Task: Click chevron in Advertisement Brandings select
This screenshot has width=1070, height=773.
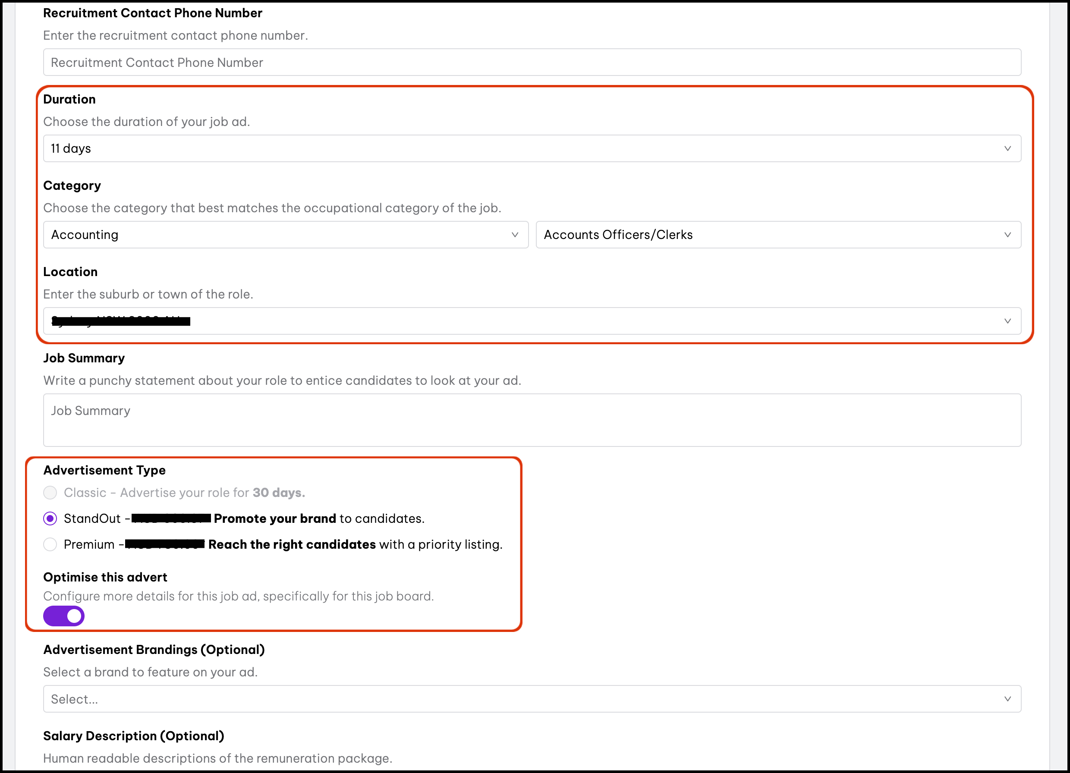Action: (1007, 699)
